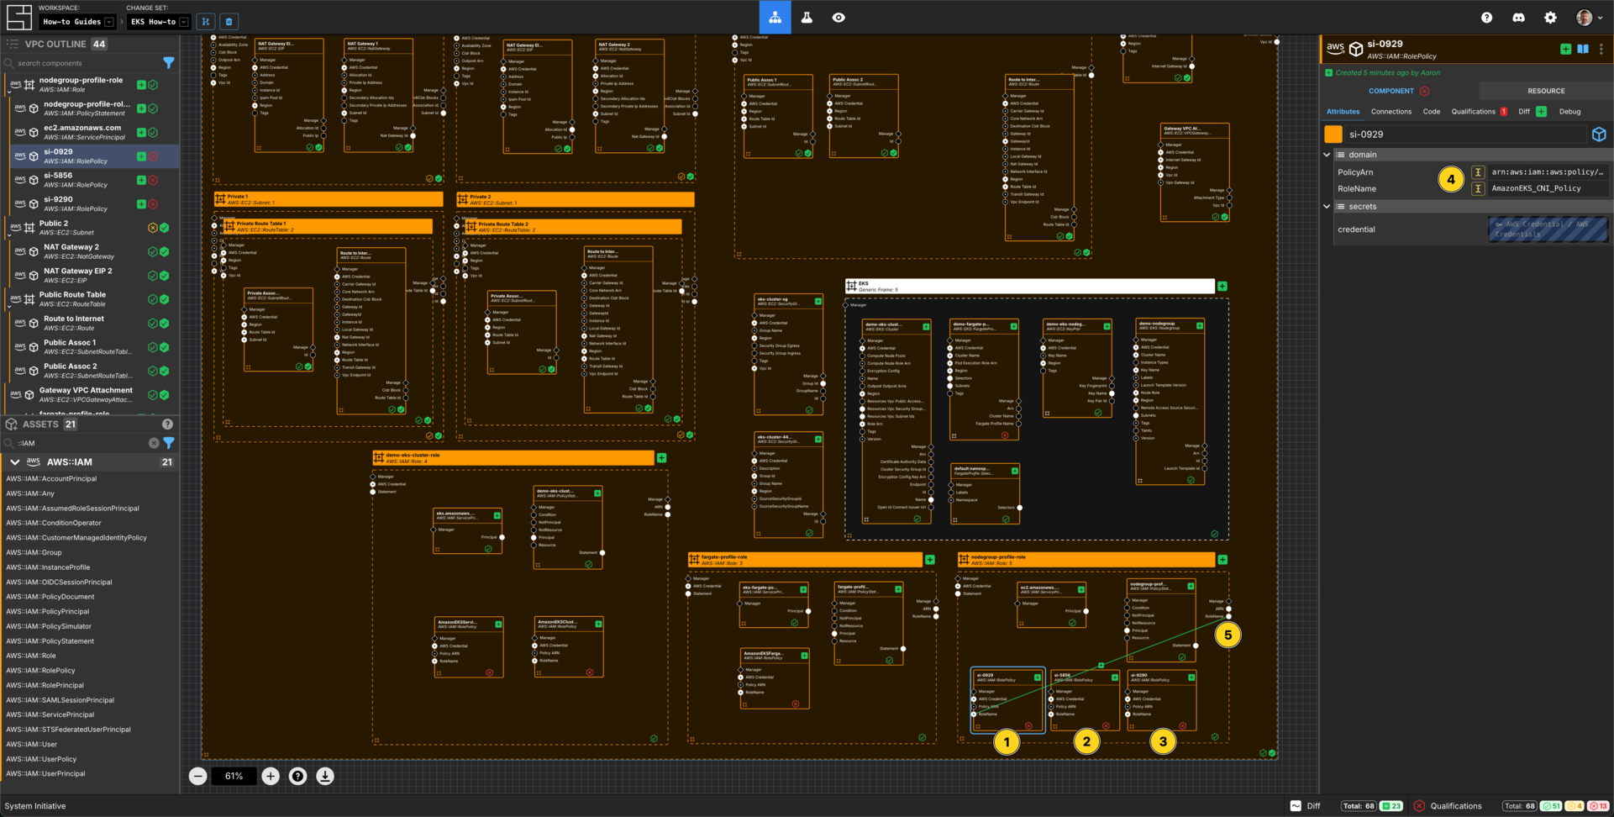Click the blue cube icon beside name field

(x=1599, y=134)
